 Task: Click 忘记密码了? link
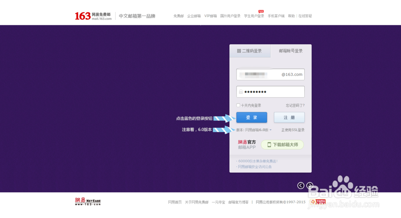tap(295, 106)
